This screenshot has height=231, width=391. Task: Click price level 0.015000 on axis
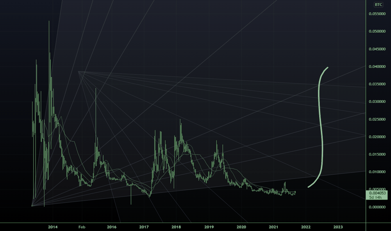[x=377, y=154]
